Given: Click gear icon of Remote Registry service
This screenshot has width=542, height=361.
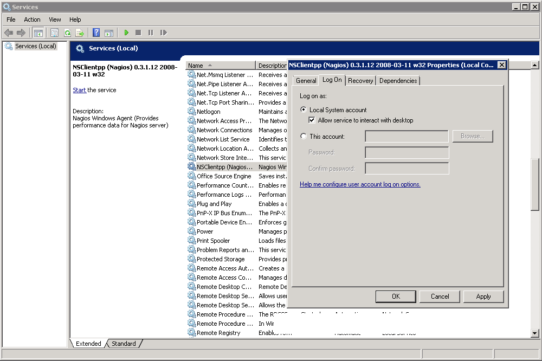Looking at the screenshot, I should (x=191, y=333).
